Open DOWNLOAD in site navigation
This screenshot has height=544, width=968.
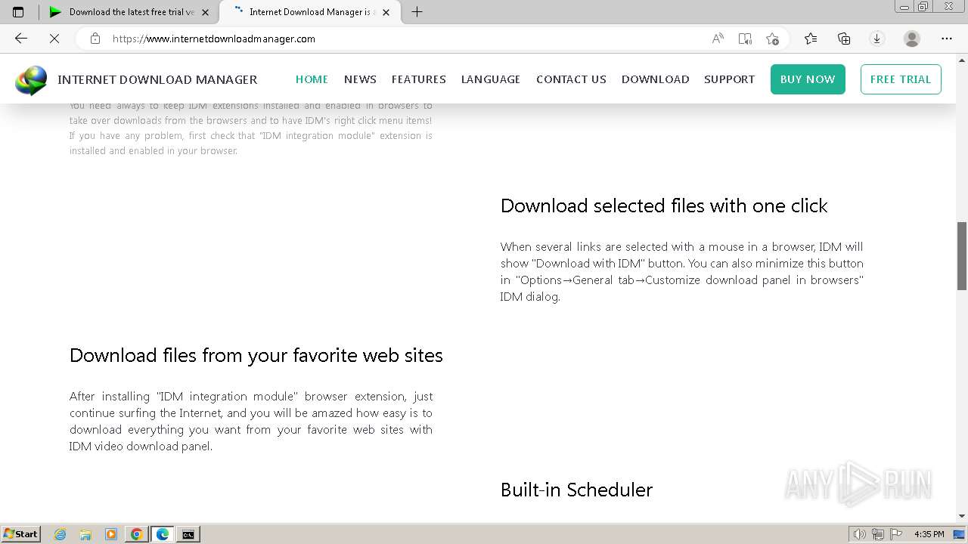tap(655, 79)
